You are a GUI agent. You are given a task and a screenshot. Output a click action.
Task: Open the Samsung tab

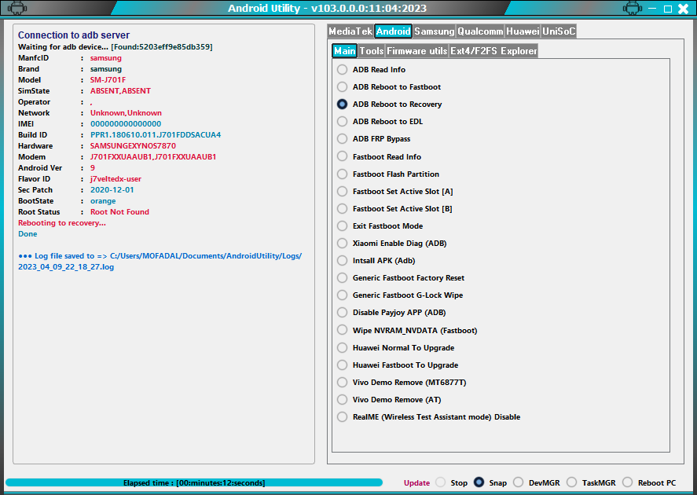pos(435,31)
